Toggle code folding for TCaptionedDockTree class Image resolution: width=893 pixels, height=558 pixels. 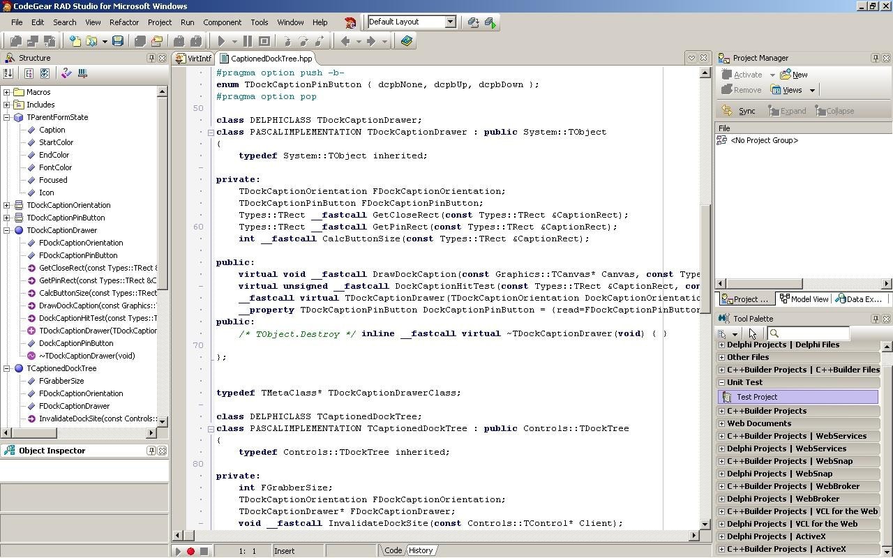pyautogui.click(x=211, y=428)
